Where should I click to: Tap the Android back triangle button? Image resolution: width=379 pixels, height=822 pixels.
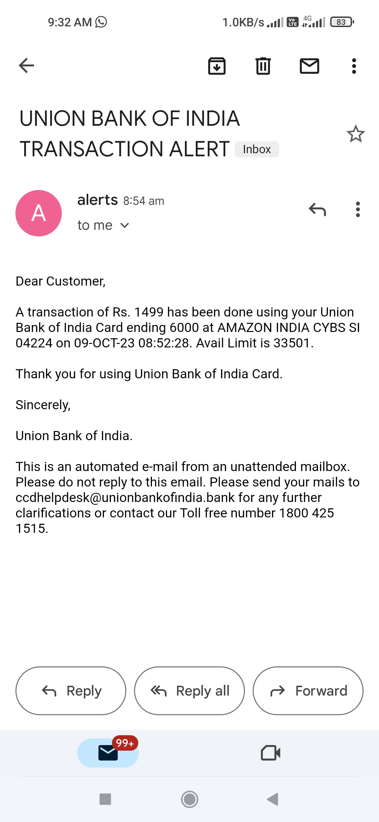273,799
